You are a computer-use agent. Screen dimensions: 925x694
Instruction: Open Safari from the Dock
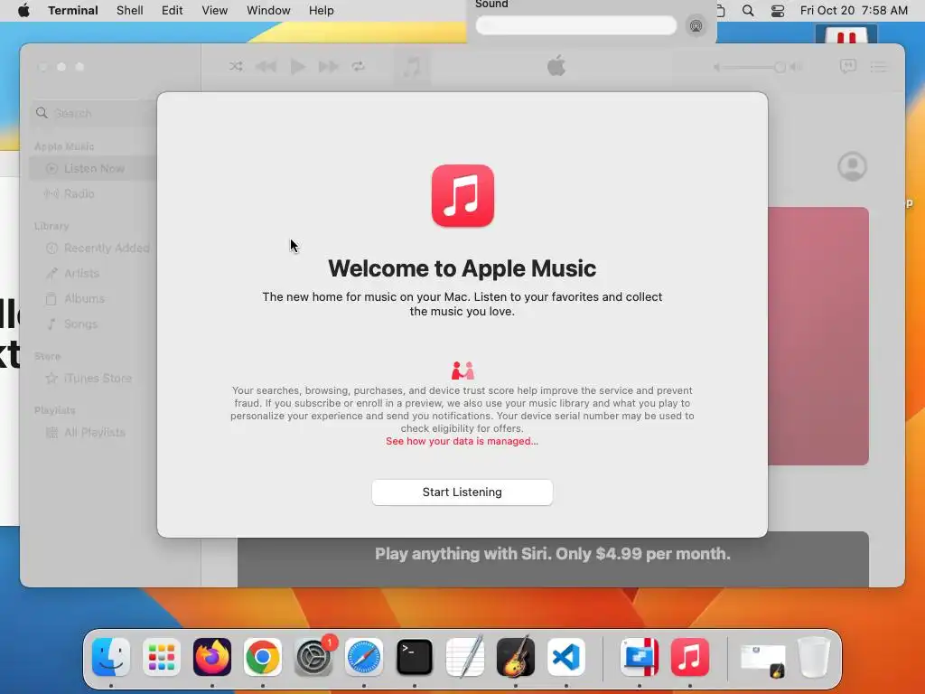tap(364, 657)
